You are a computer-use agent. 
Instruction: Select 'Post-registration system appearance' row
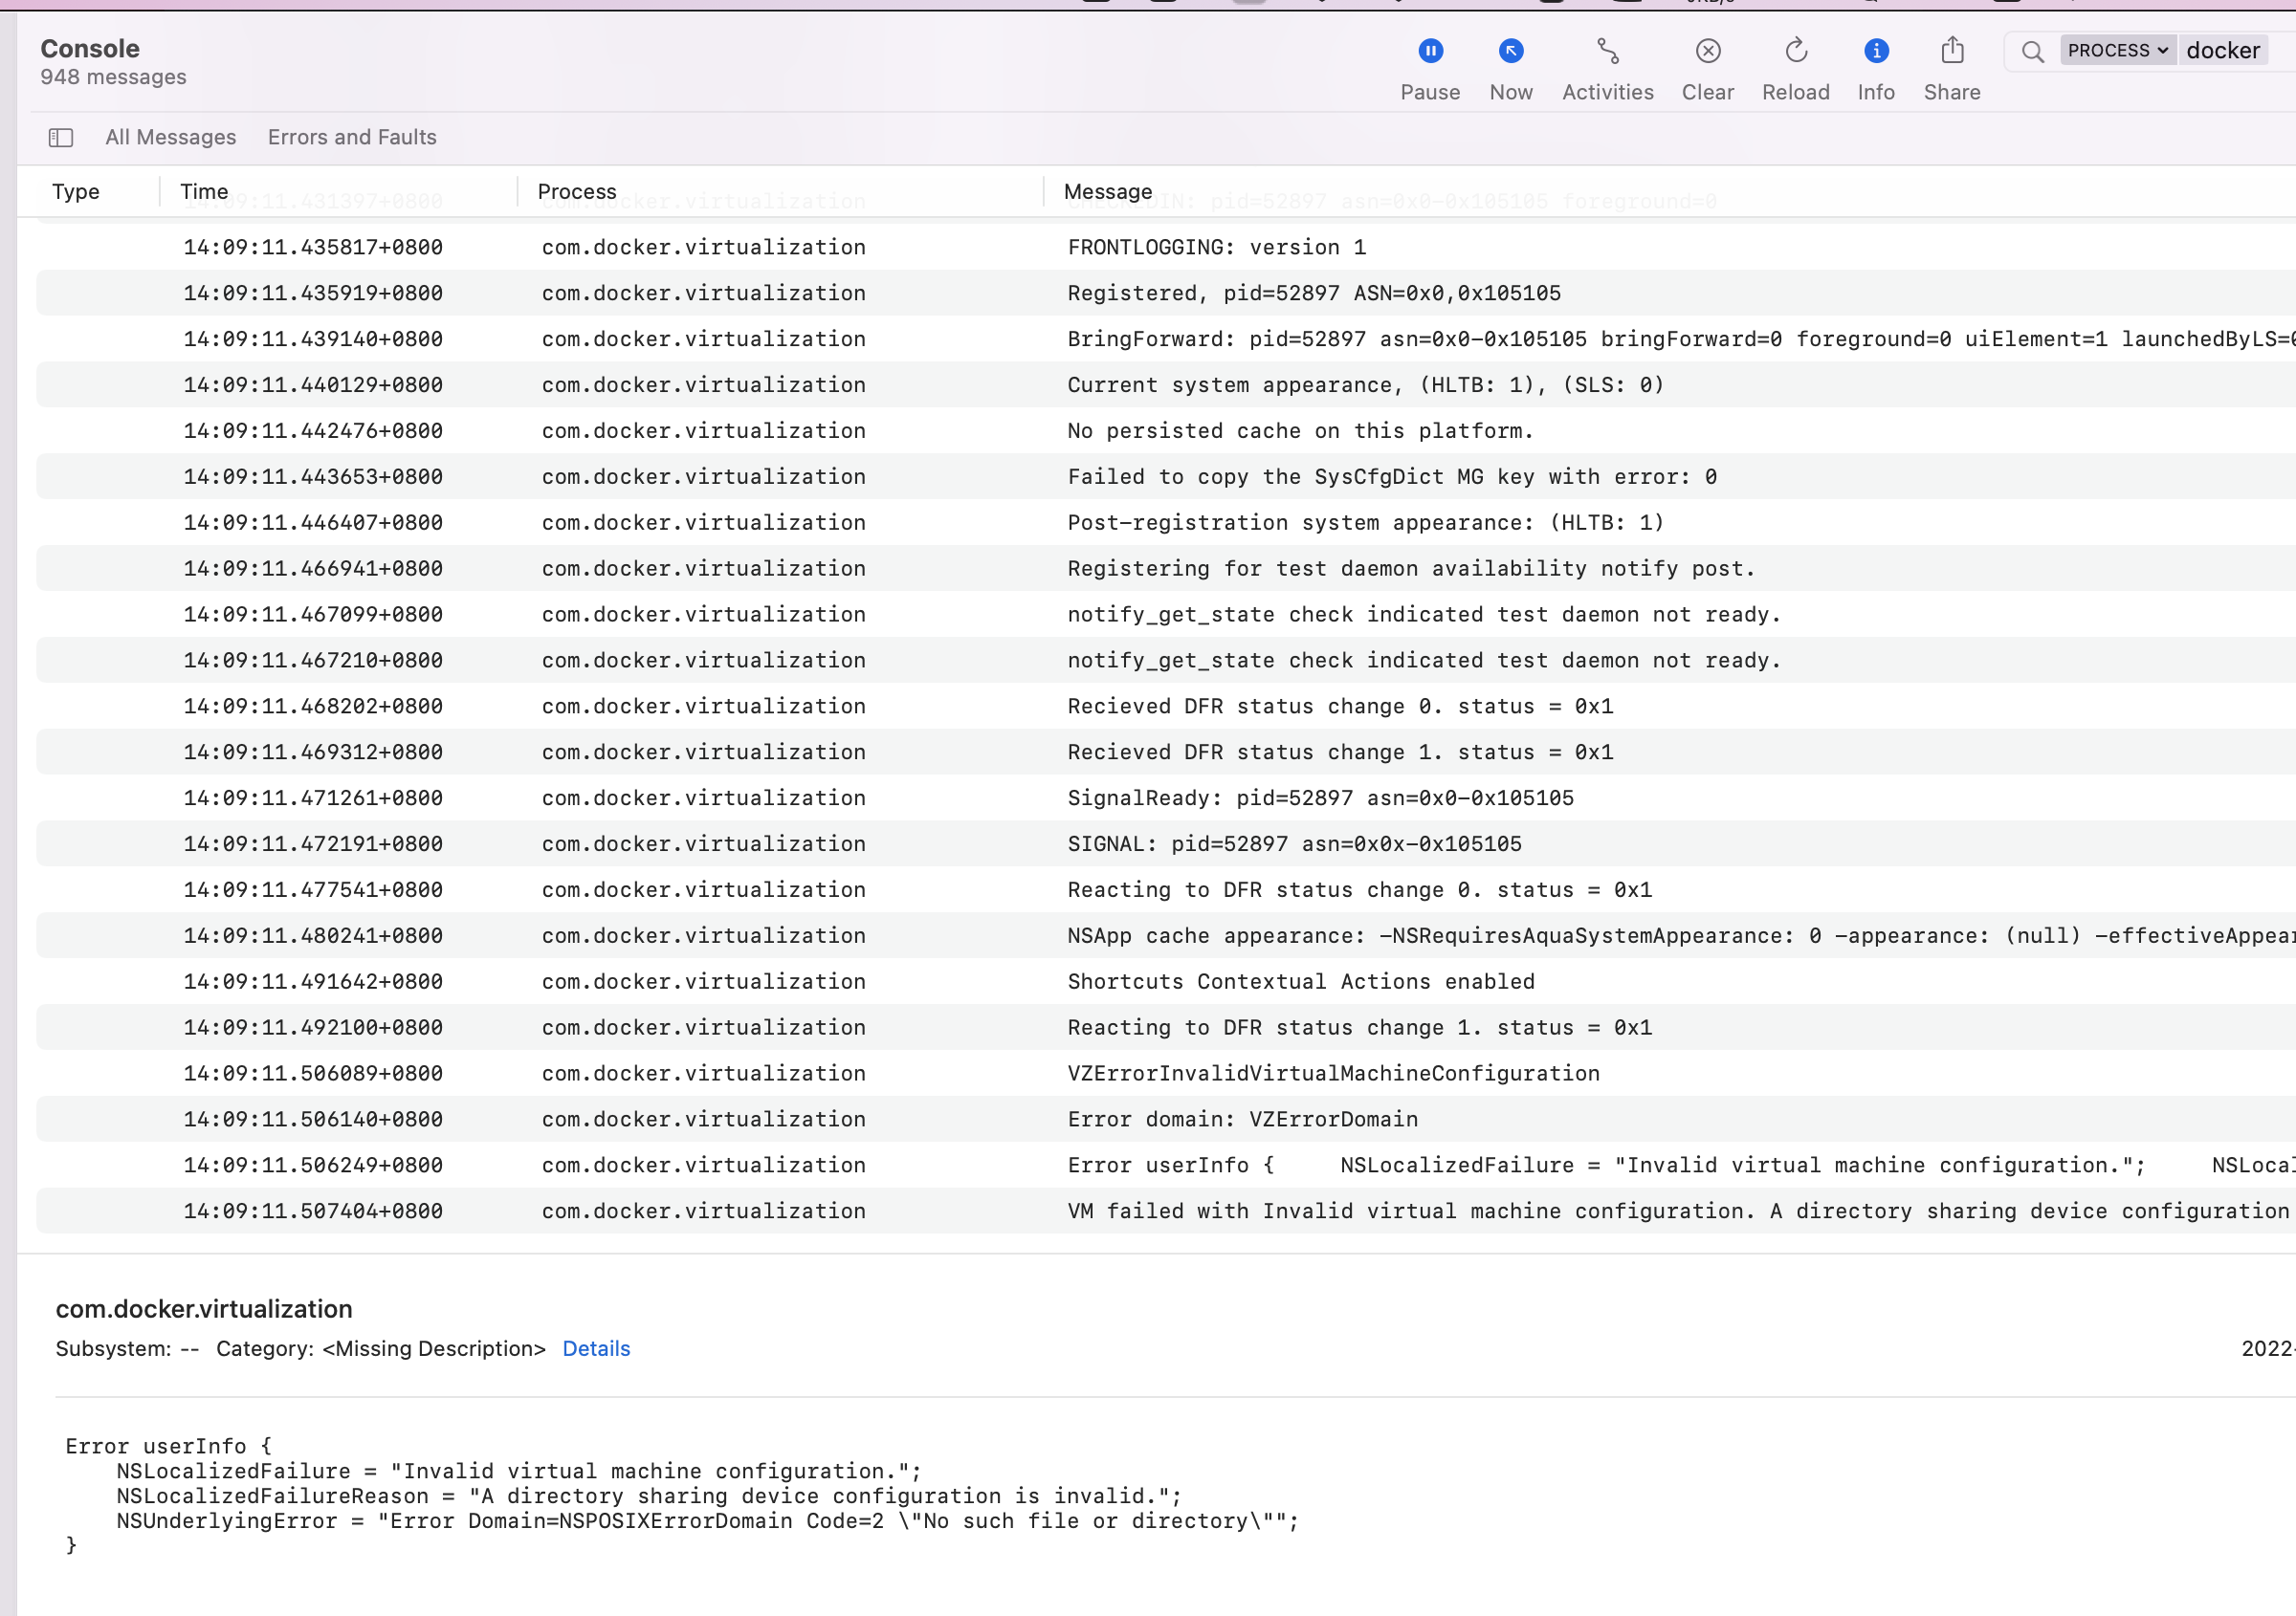click(1166, 523)
